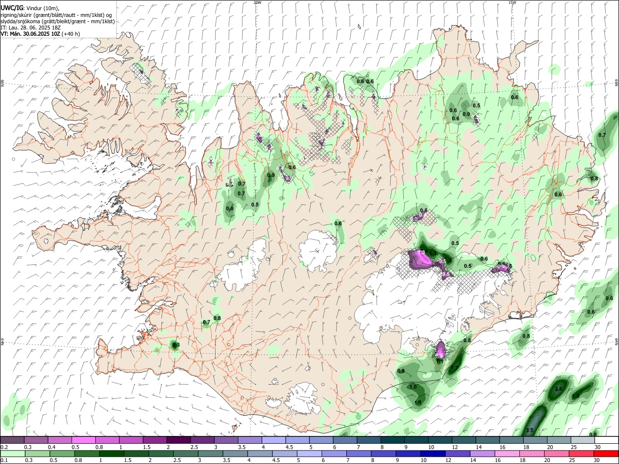Click the 64N latitude label on the right edge

[x=617, y=341]
